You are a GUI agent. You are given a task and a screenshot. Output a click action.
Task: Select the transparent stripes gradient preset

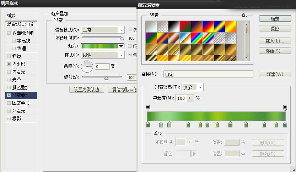click(x=219, y=38)
